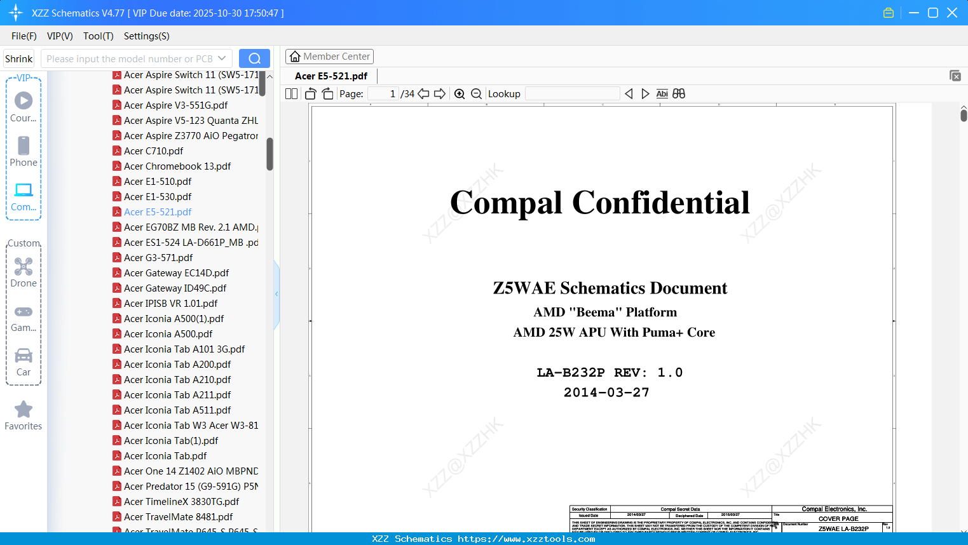Screen dimensions: 968x545
Task: Click the blue search button
Action: click(254, 58)
